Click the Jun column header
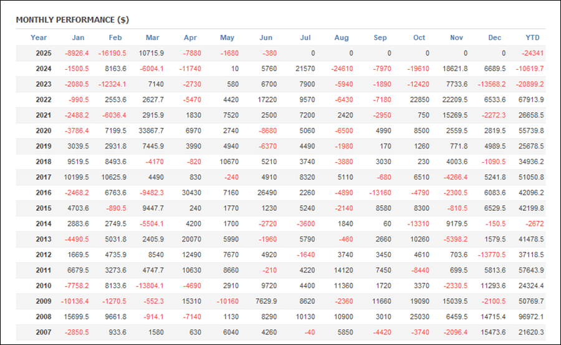This screenshot has width=561, height=345. tap(266, 37)
